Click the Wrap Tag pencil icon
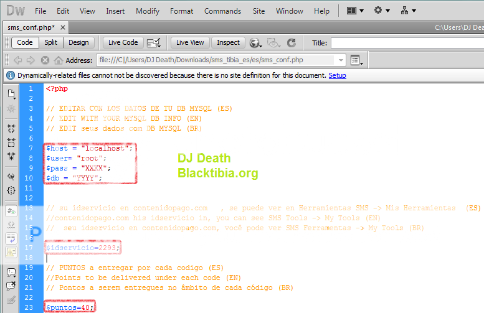Viewport: 484px width, 313px height. point(11,300)
